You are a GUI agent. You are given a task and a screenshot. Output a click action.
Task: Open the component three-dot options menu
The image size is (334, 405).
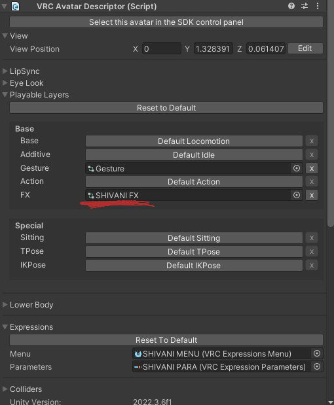(x=318, y=6)
